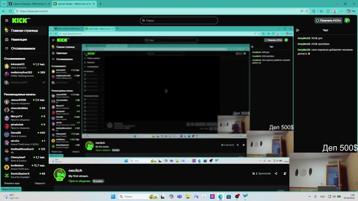The image size is (358, 201).
Task: Click the browser back arrow
Action: [4, 11]
